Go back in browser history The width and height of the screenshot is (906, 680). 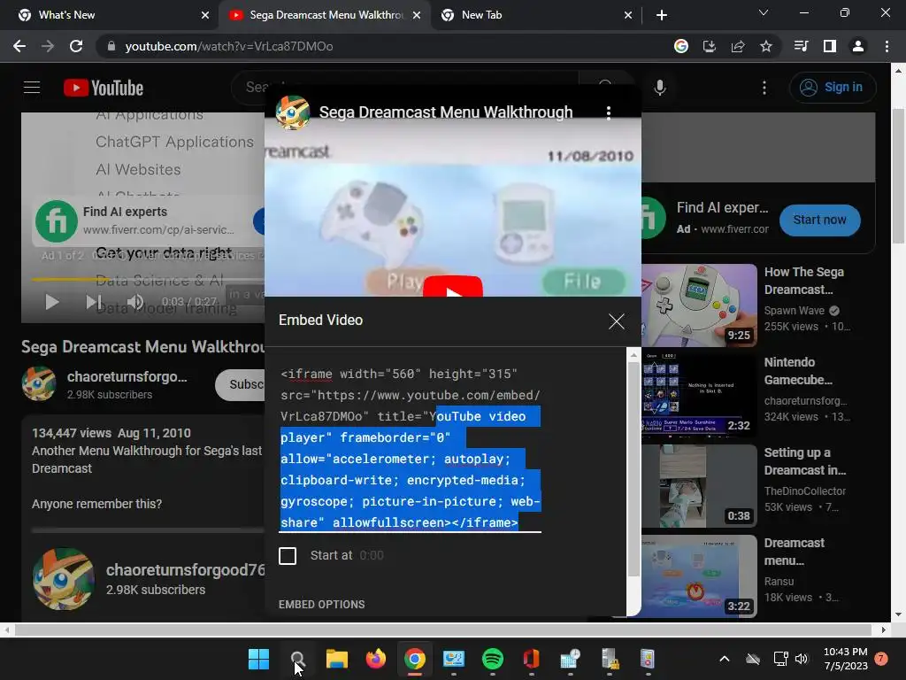tap(19, 46)
